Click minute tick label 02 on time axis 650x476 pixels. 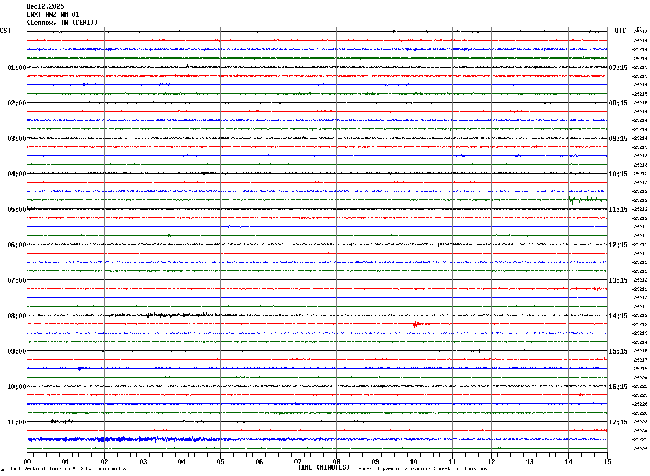[104, 461]
